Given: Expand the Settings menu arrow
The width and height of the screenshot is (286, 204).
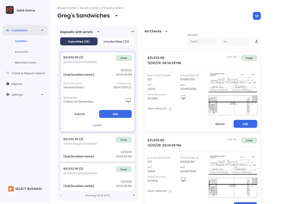Looking at the screenshot, I should (x=42, y=94).
